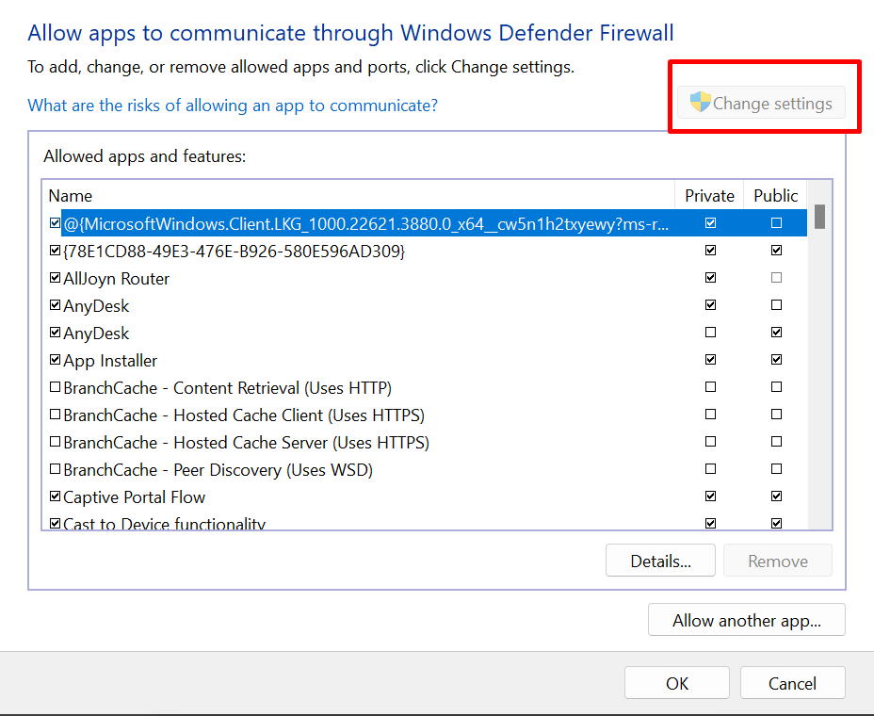The width and height of the screenshot is (874, 716).
Task: Click the Private column header
Action: tap(709, 196)
